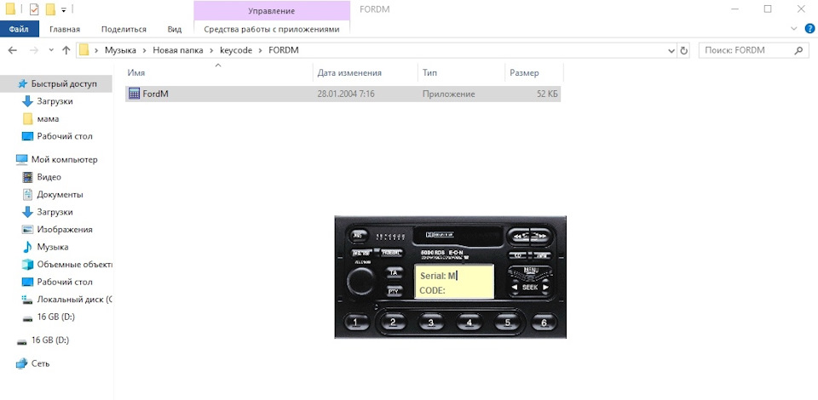This screenshot has height=400, width=818.
Task: Sort by the Дата изменения column
Action: tap(366, 73)
